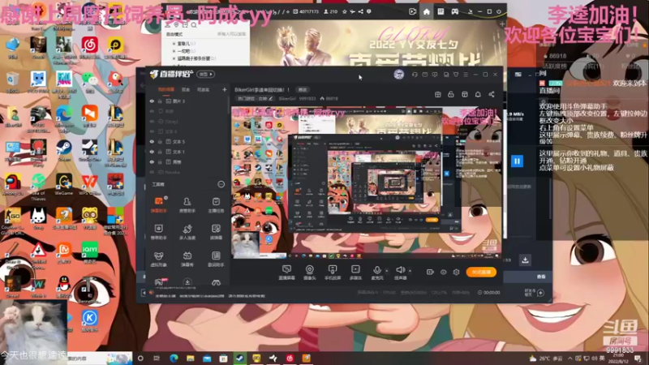Click the user avatar in the title bar
This screenshot has height=365, width=649.
[x=398, y=74]
